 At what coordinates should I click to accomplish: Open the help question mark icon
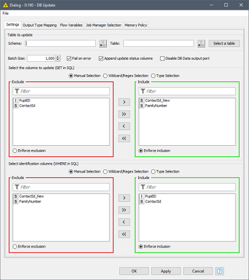[220, 271]
